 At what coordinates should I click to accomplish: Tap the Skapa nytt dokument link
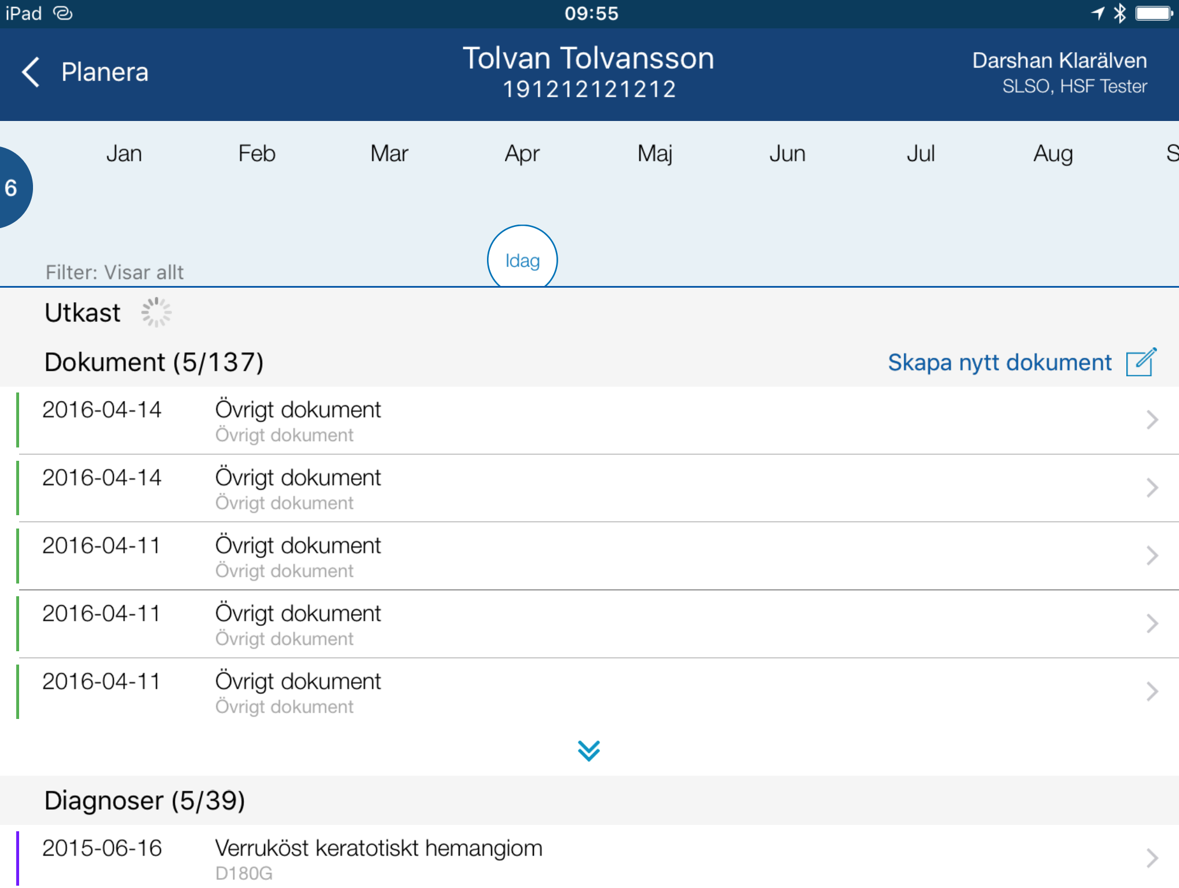999,362
